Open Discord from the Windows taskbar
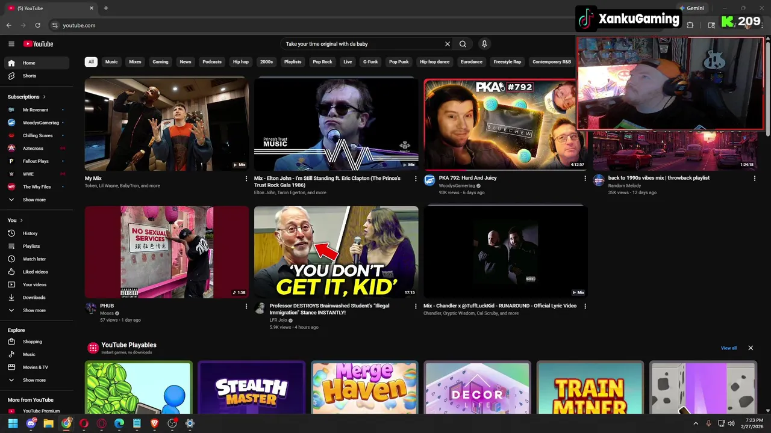 tap(31, 423)
